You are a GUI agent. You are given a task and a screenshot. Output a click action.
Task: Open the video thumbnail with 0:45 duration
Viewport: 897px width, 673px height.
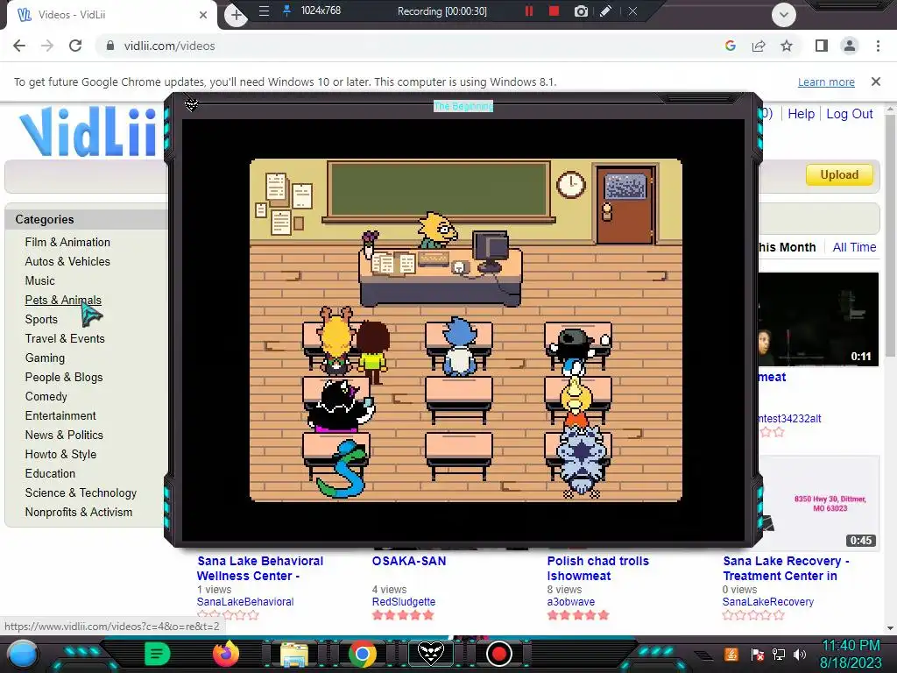(x=818, y=502)
